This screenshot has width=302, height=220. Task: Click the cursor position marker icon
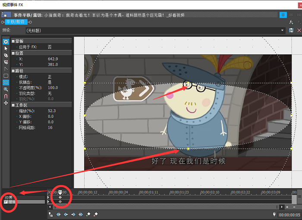274,214
